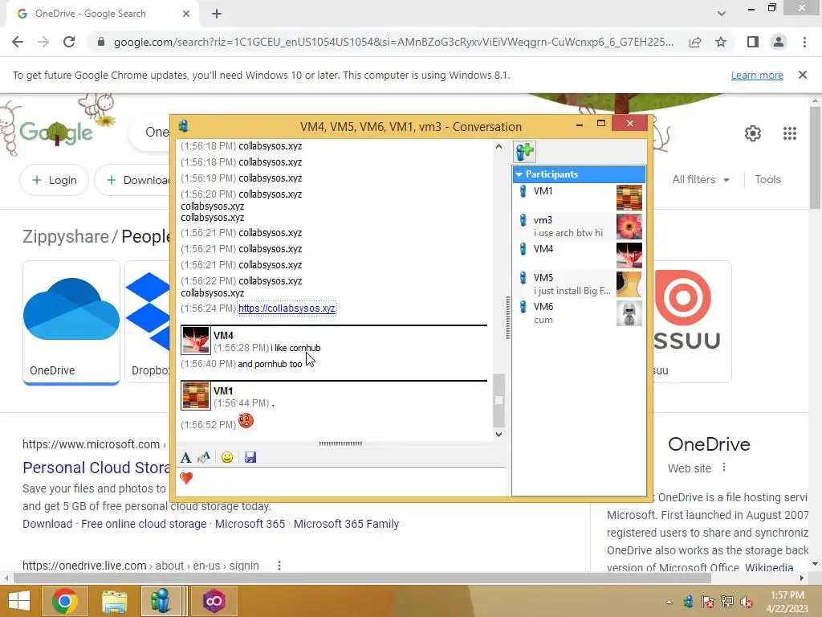Open Free online cloud storage sitelink
The width and height of the screenshot is (822, 617).
coord(144,524)
